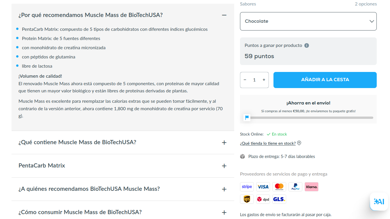The image size is (390, 219).
Task: Click the PayPal payment icon
Action: pyautogui.click(x=295, y=187)
